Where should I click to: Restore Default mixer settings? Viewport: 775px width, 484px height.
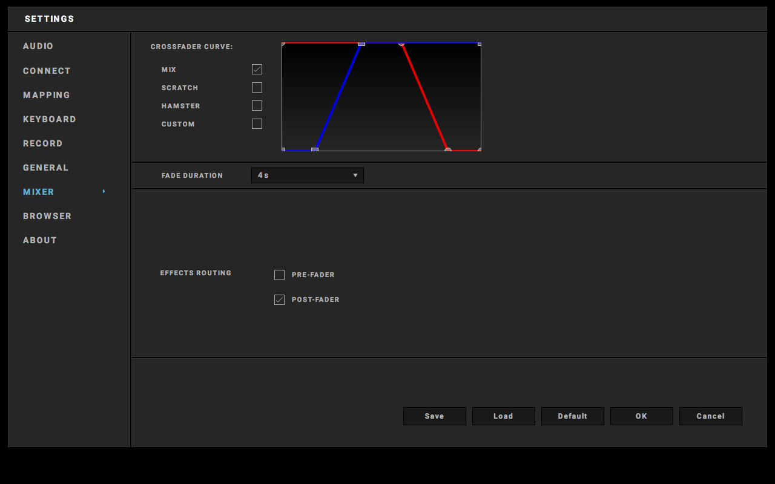coord(572,416)
